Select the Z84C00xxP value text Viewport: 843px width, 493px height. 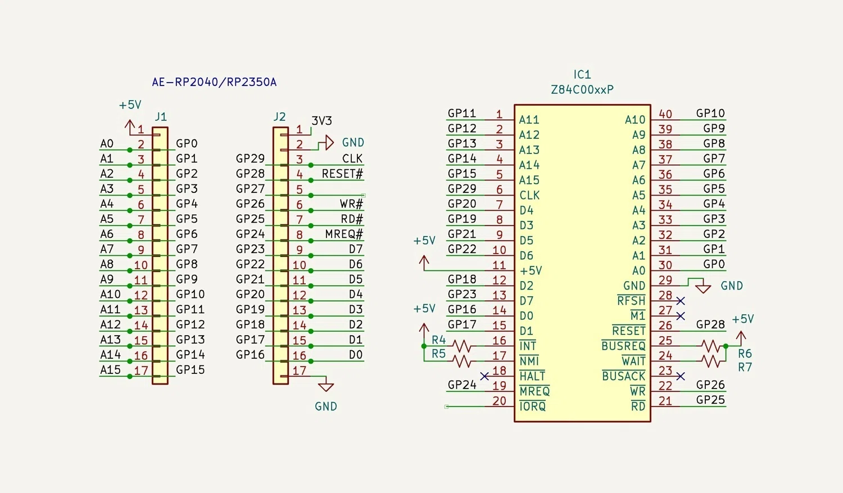click(582, 89)
